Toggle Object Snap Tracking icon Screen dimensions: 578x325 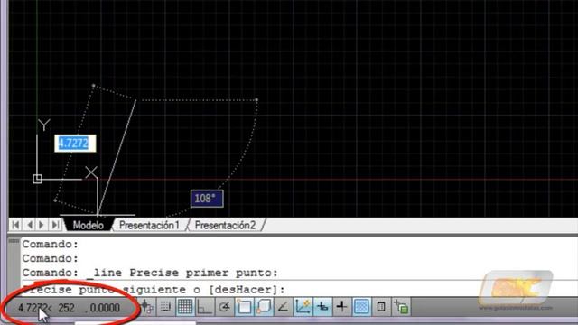click(283, 307)
